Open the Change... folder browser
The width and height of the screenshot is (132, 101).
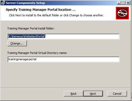[x=17, y=43]
